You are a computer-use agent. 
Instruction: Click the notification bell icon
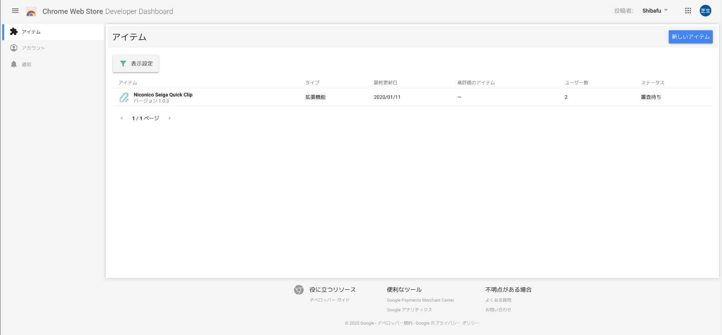click(14, 64)
